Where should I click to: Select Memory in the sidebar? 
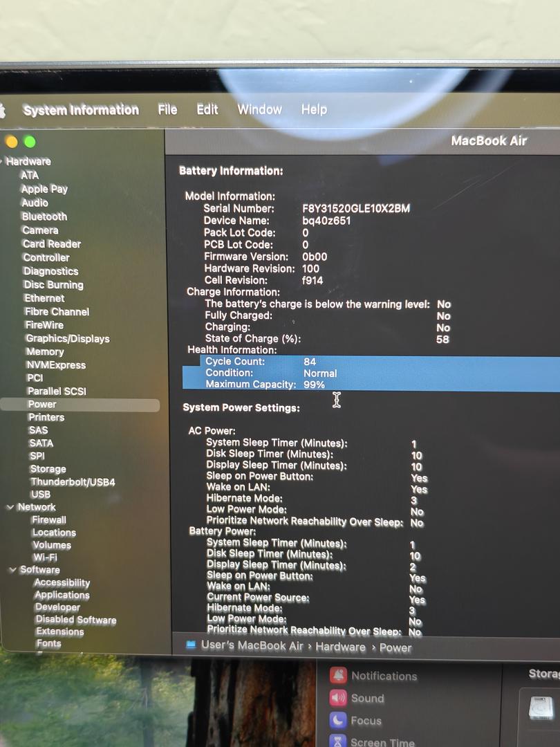coord(45,352)
